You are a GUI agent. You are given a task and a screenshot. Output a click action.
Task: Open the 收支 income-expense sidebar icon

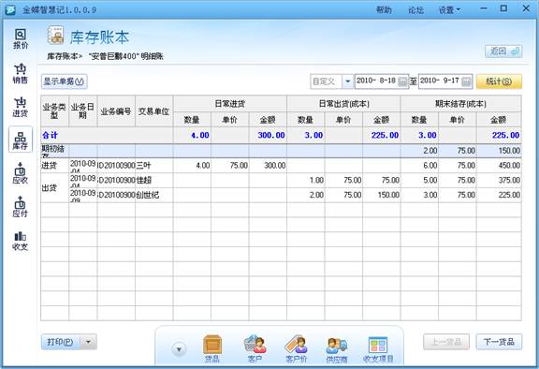[21, 241]
